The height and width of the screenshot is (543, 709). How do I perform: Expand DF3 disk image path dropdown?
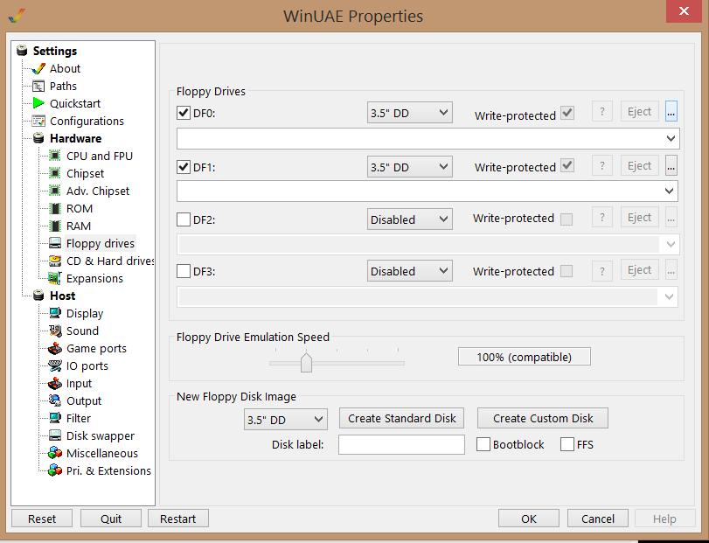669,297
